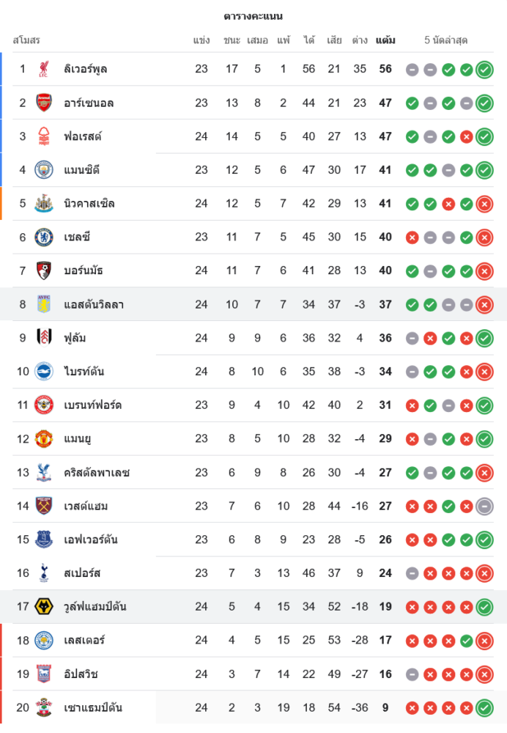Click the Arsenal cannon crest
This screenshot has height=733, width=507.
click(x=44, y=103)
